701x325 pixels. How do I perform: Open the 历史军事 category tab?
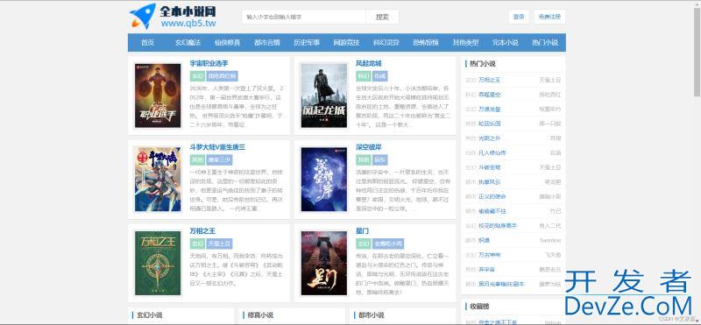307,43
